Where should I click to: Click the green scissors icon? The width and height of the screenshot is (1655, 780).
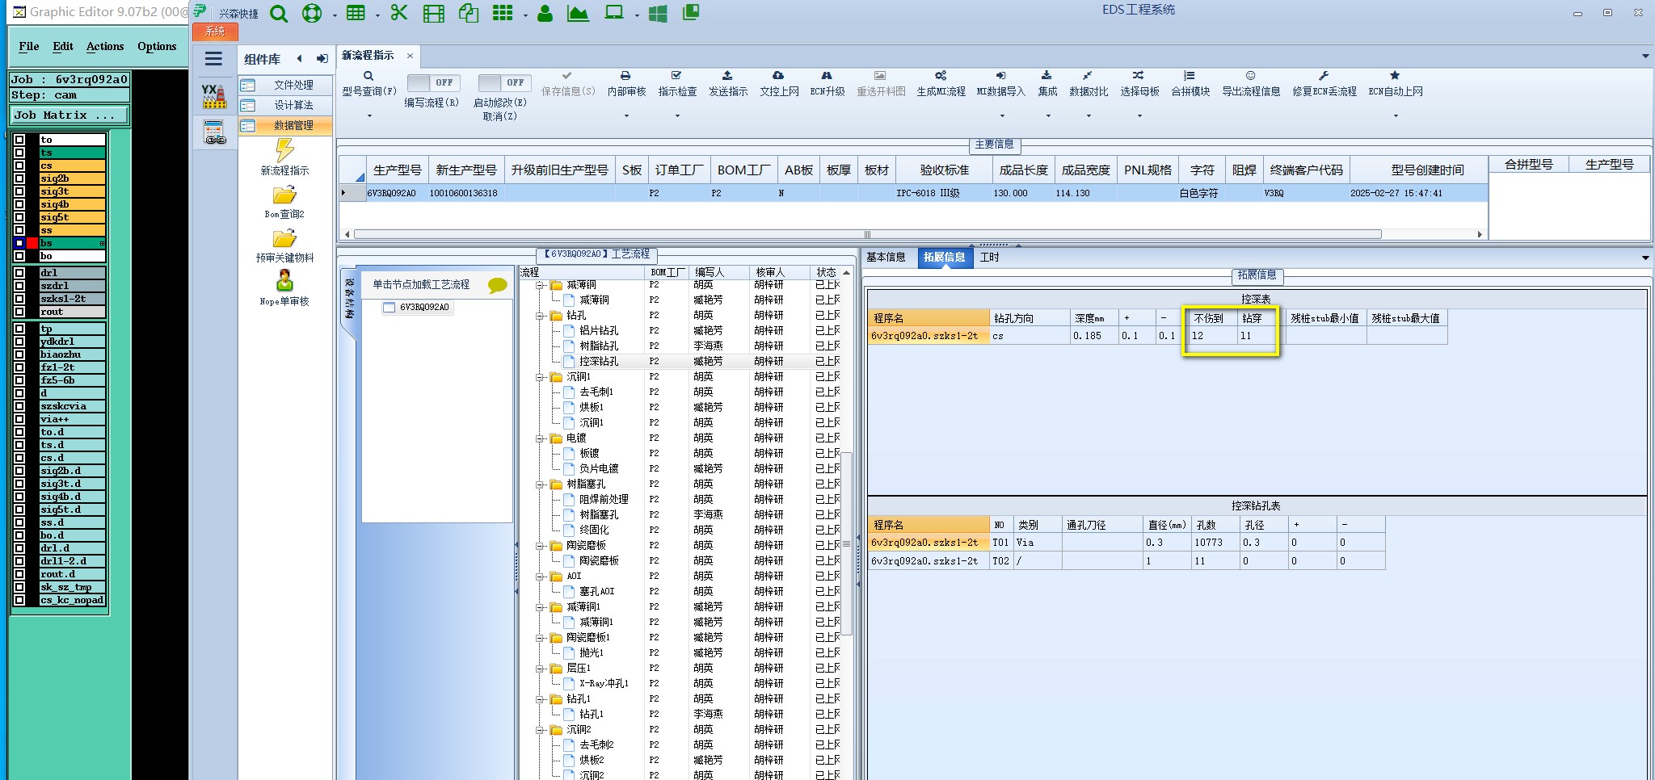(x=398, y=13)
